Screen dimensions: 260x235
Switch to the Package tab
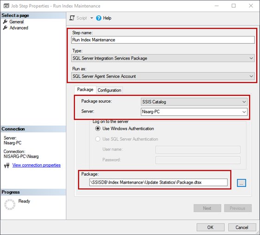(x=85, y=90)
